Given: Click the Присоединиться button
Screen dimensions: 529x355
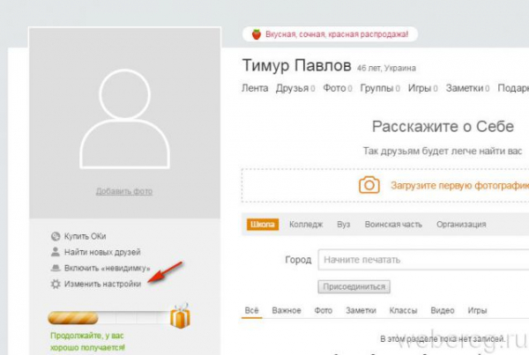Looking at the screenshot, I should [x=354, y=286].
